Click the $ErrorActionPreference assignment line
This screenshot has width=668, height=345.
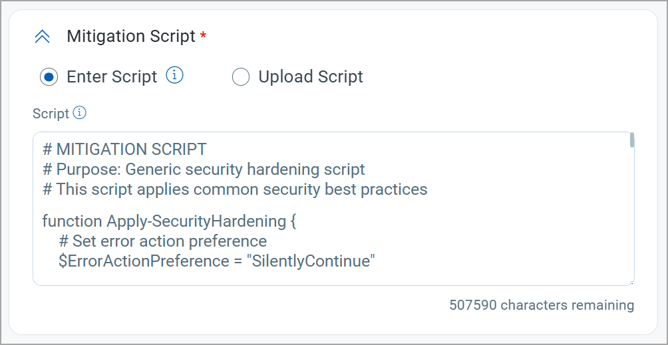[217, 262]
